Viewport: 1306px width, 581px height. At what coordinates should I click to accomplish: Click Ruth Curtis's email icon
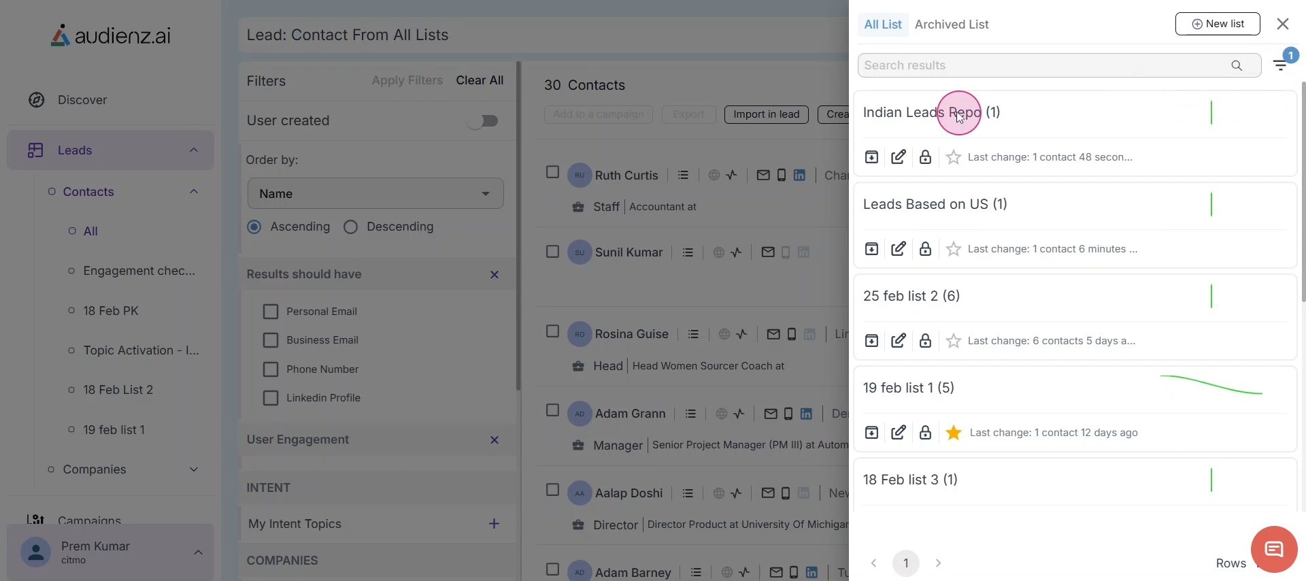click(x=763, y=176)
